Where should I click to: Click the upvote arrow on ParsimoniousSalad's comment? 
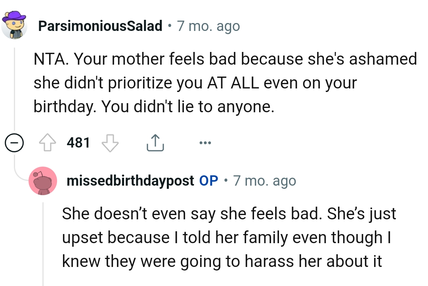pos(48,143)
